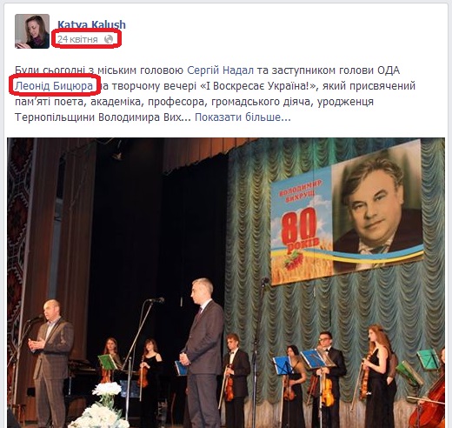Open the concert stage photo

(226, 283)
